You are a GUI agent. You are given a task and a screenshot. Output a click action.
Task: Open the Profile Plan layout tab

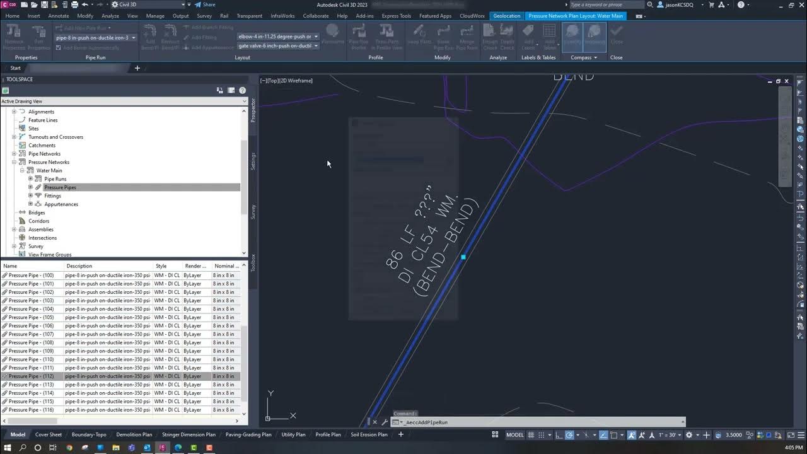tap(328, 434)
